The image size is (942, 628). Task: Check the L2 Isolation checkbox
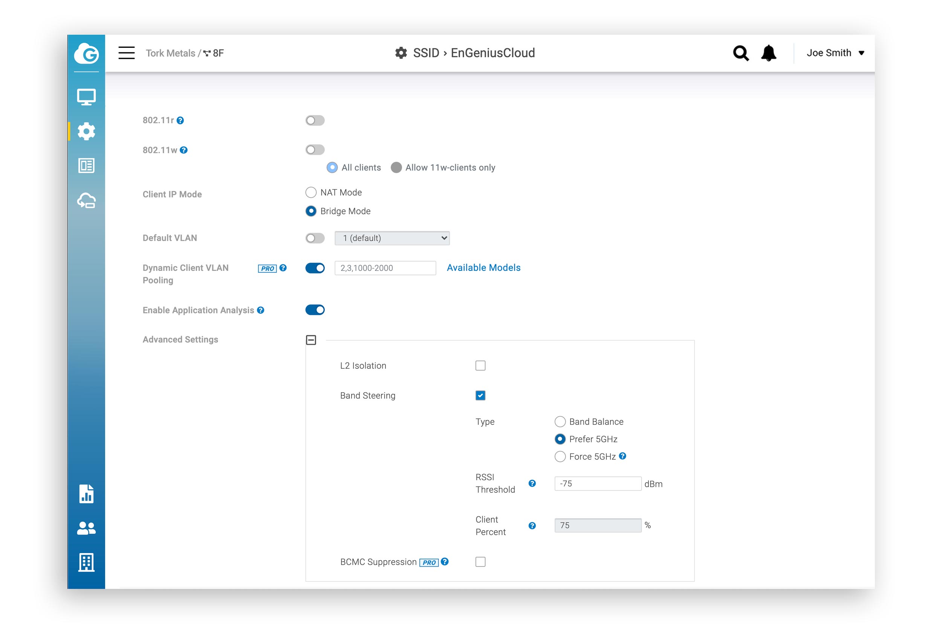click(480, 366)
